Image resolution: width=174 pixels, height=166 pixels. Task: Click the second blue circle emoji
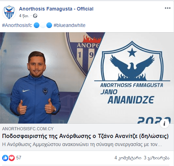49,26
